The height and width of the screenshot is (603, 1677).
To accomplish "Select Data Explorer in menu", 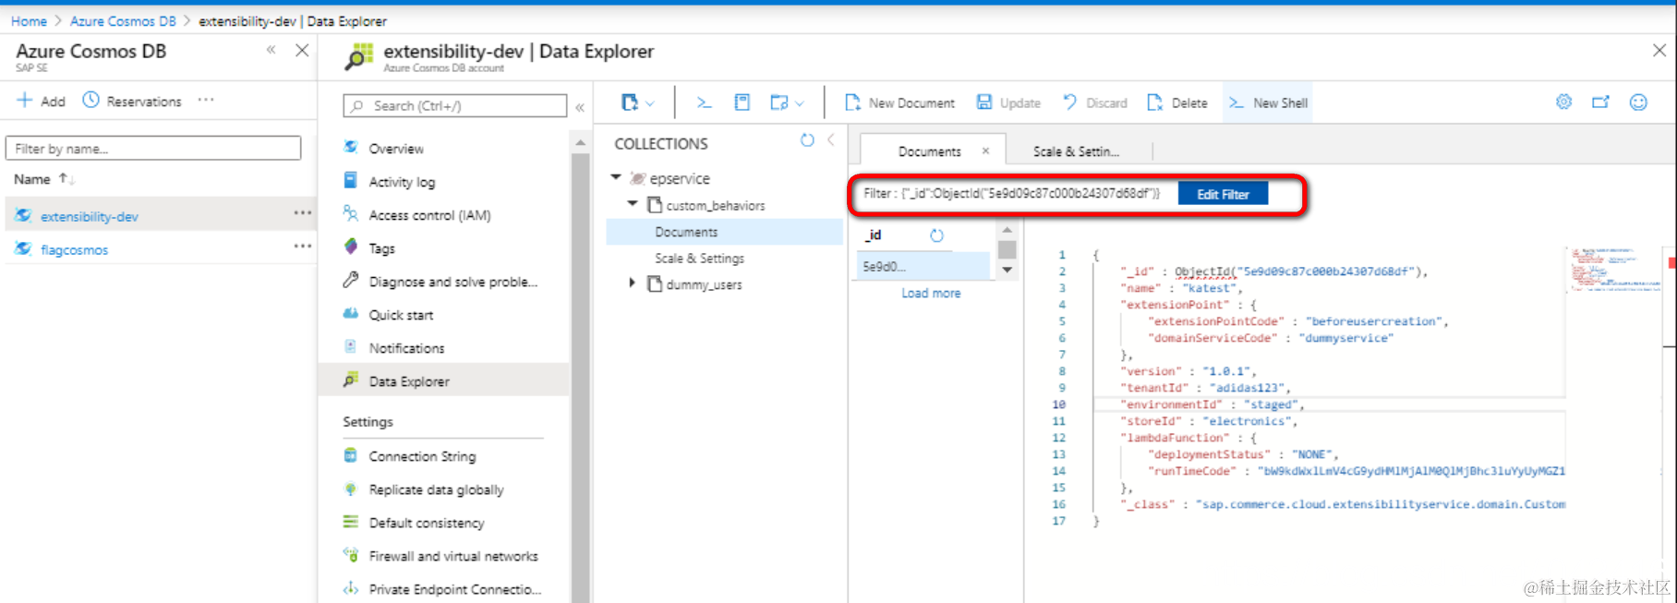I will pos(443,380).
